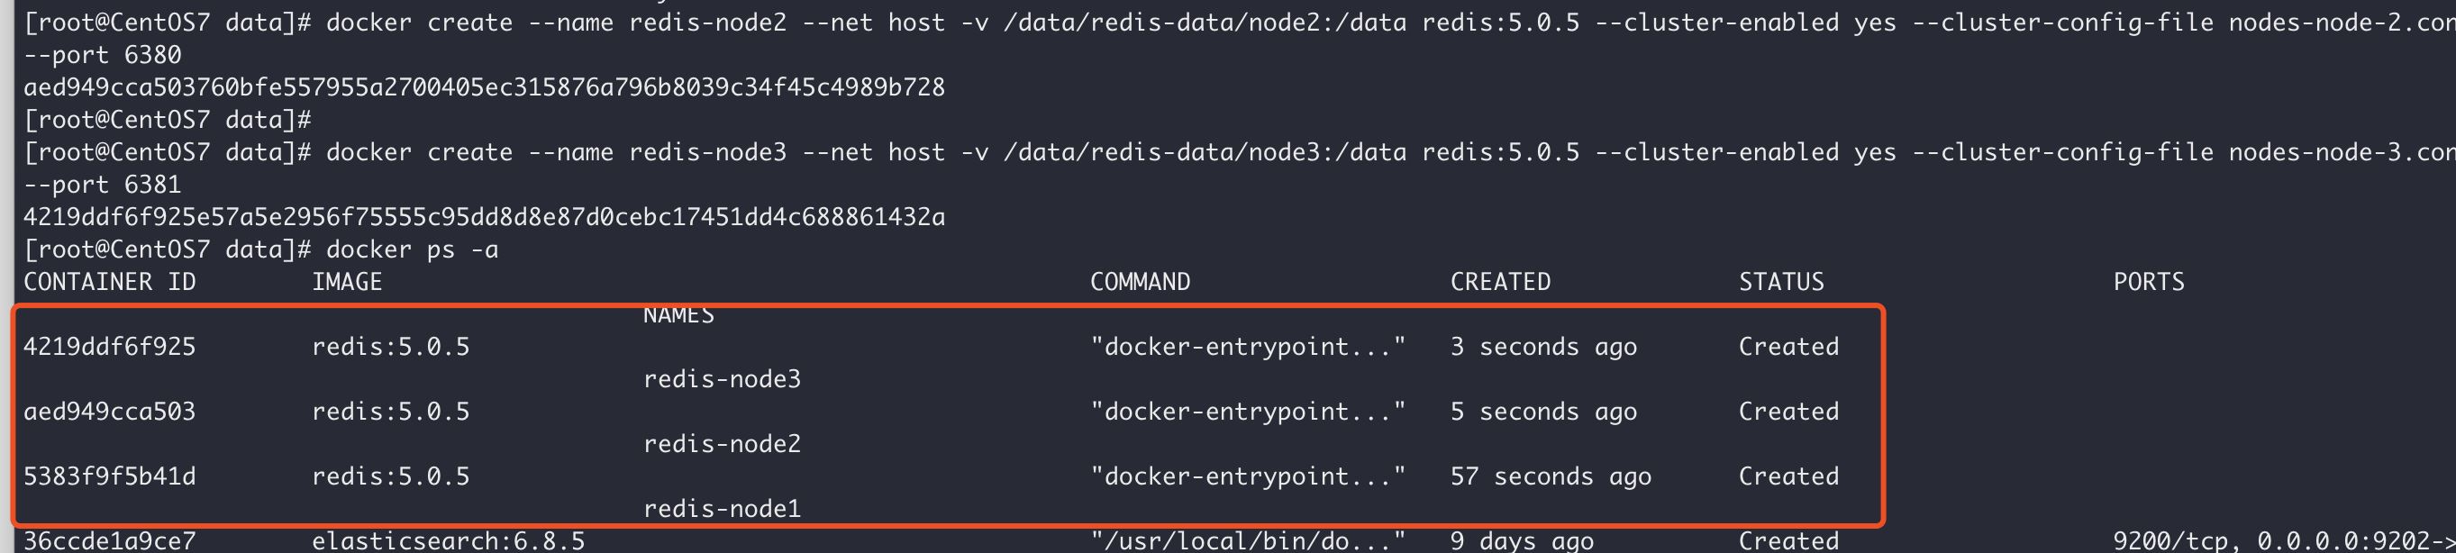Click the "docker ps -a" command text
The width and height of the screenshot is (2456, 553).
click(x=412, y=249)
